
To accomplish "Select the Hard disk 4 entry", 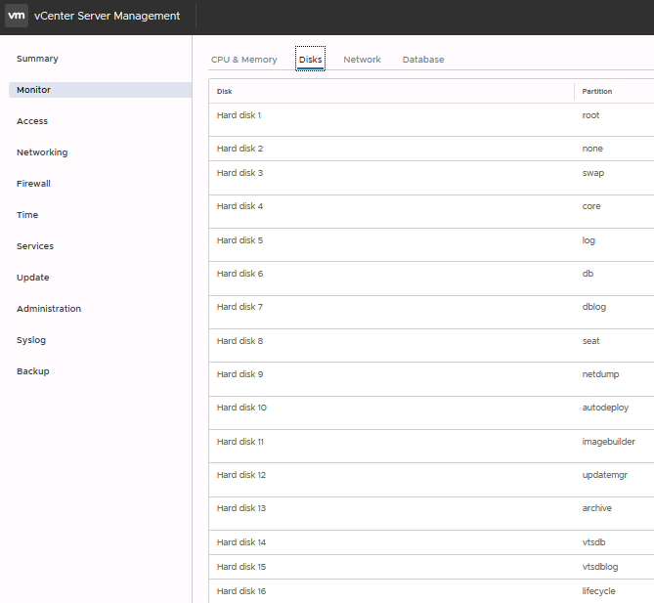I will [240, 206].
